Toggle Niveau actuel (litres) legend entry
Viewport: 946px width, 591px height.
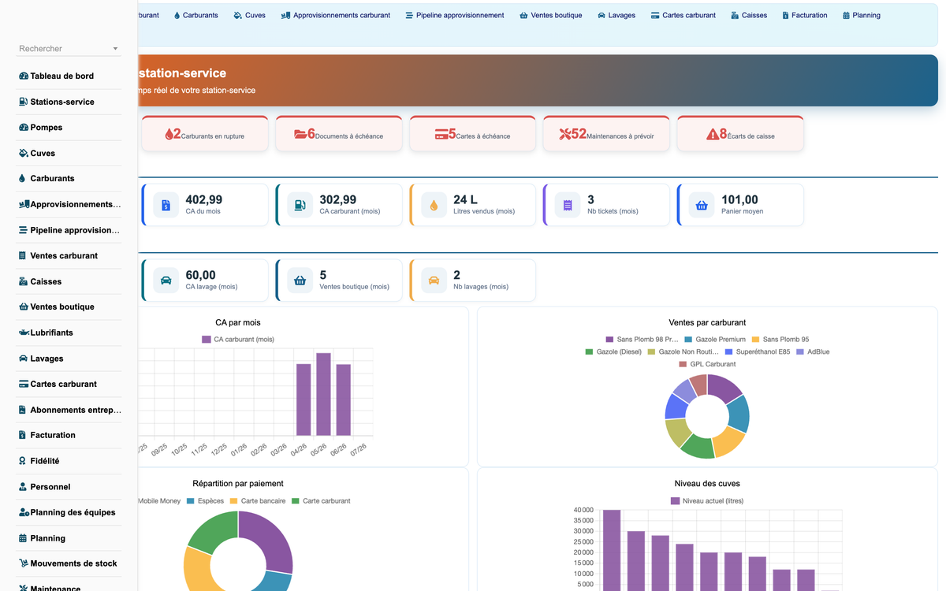pos(707,501)
